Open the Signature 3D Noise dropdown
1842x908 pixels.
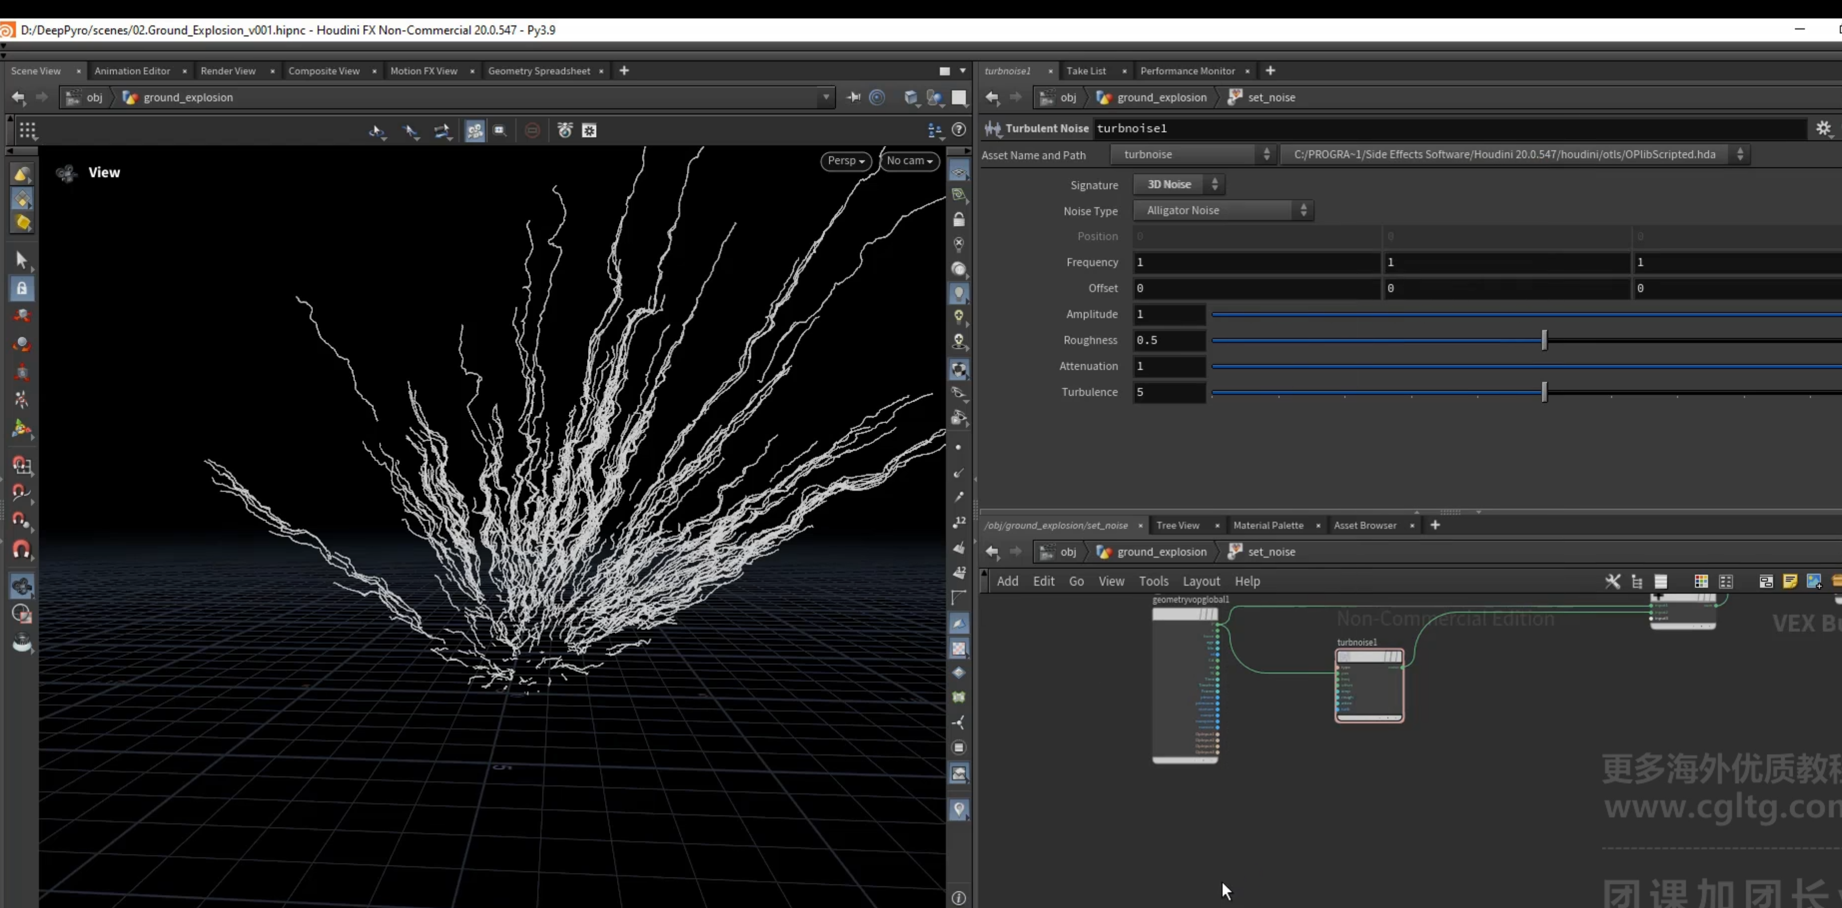click(x=1179, y=184)
